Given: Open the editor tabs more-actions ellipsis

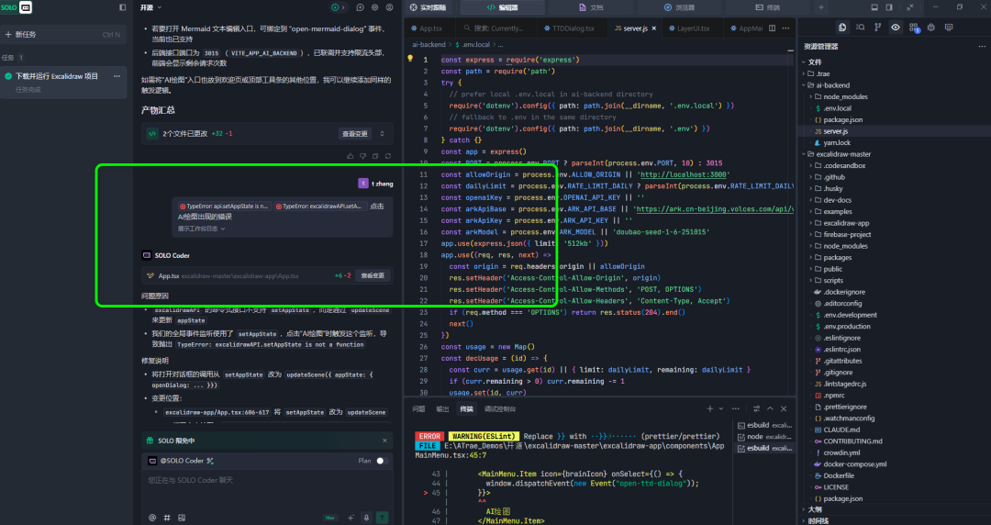Looking at the screenshot, I should point(785,28).
